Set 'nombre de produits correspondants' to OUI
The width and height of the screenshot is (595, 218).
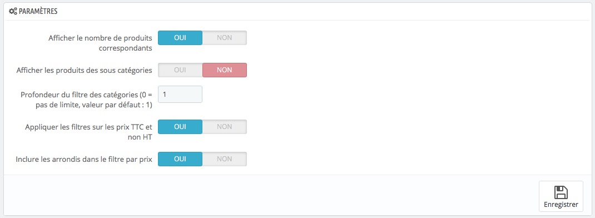pyautogui.click(x=180, y=38)
